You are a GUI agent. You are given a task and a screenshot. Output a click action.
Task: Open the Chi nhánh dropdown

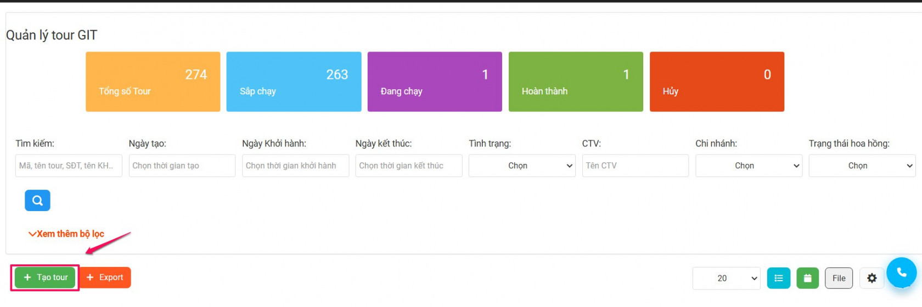[x=749, y=166]
